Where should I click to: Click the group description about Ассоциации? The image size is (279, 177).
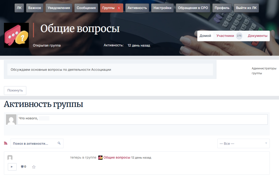click(61, 70)
